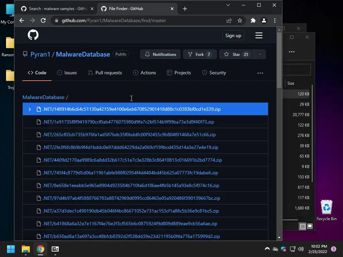Open file .NET/1e91735f8f9419790...zip

click(x=145, y=122)
